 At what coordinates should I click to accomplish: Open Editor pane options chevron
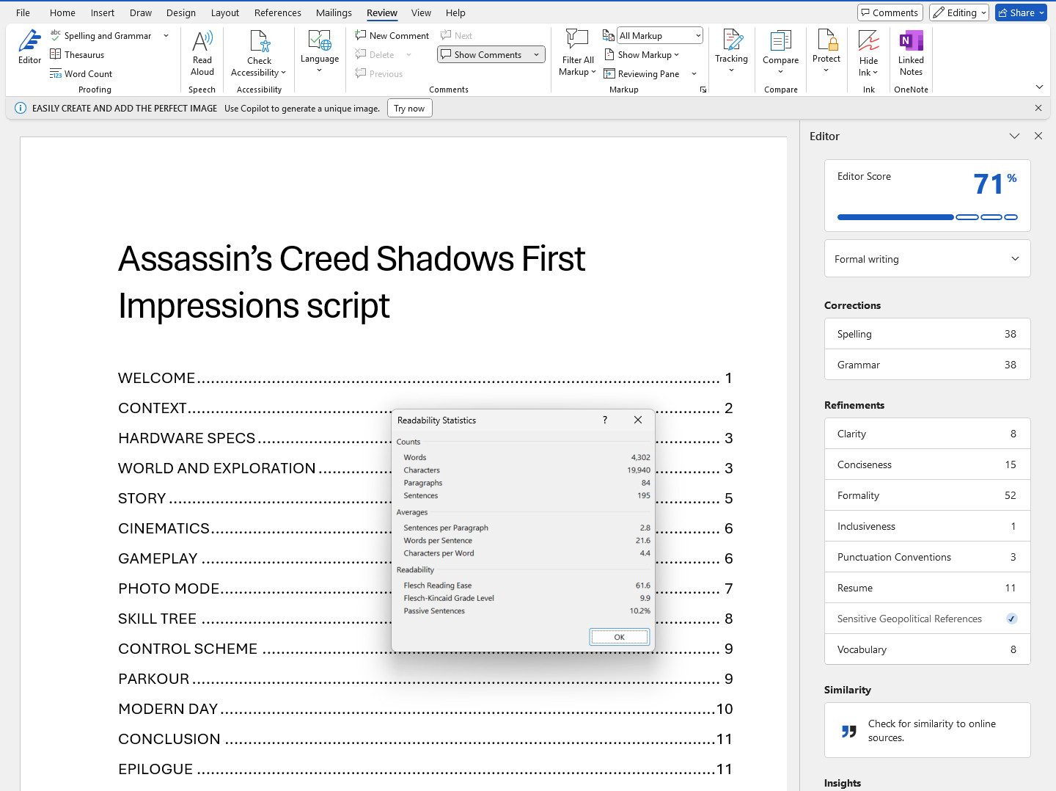click(1014, 136)
